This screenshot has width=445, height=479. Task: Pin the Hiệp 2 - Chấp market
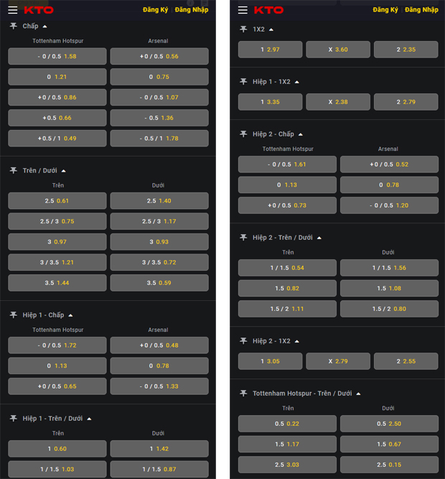tap(243, 134)
